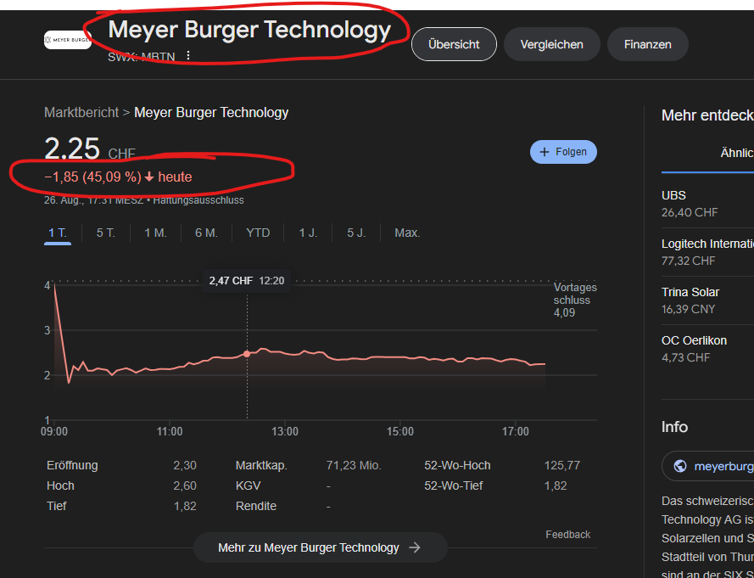The width and height of the screenshot is (754, 578).
Task: Choose the YTD chart range
Action: click(x=258, y=233)
